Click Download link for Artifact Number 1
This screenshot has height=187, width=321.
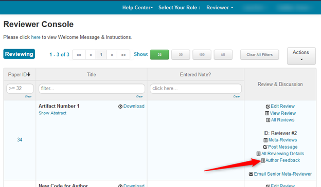click(x=134, y=106)
